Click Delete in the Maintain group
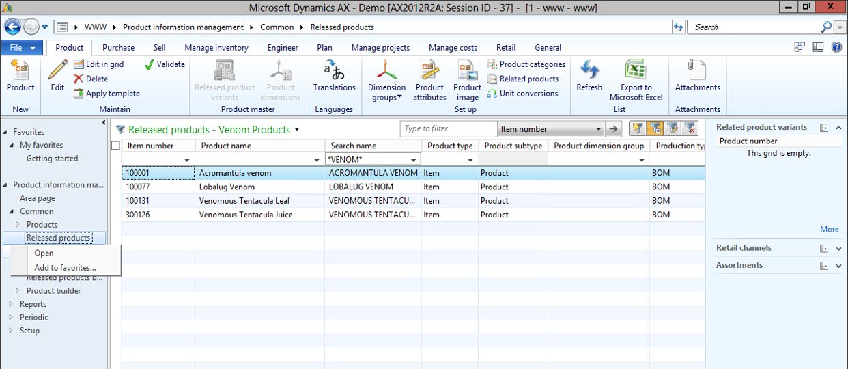This screenshot has width=848, height=369. point(91,79)
